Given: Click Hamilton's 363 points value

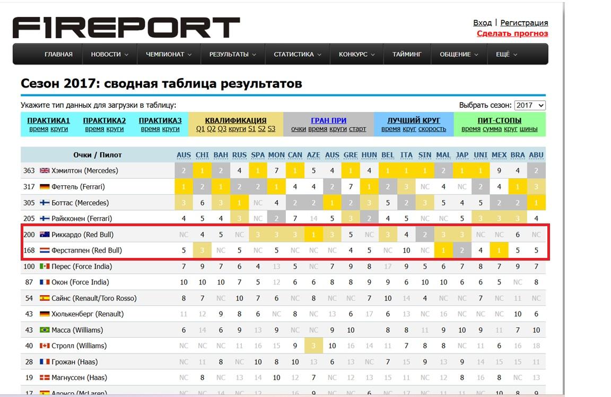Looking at the screenshot, I should (29, 170).
